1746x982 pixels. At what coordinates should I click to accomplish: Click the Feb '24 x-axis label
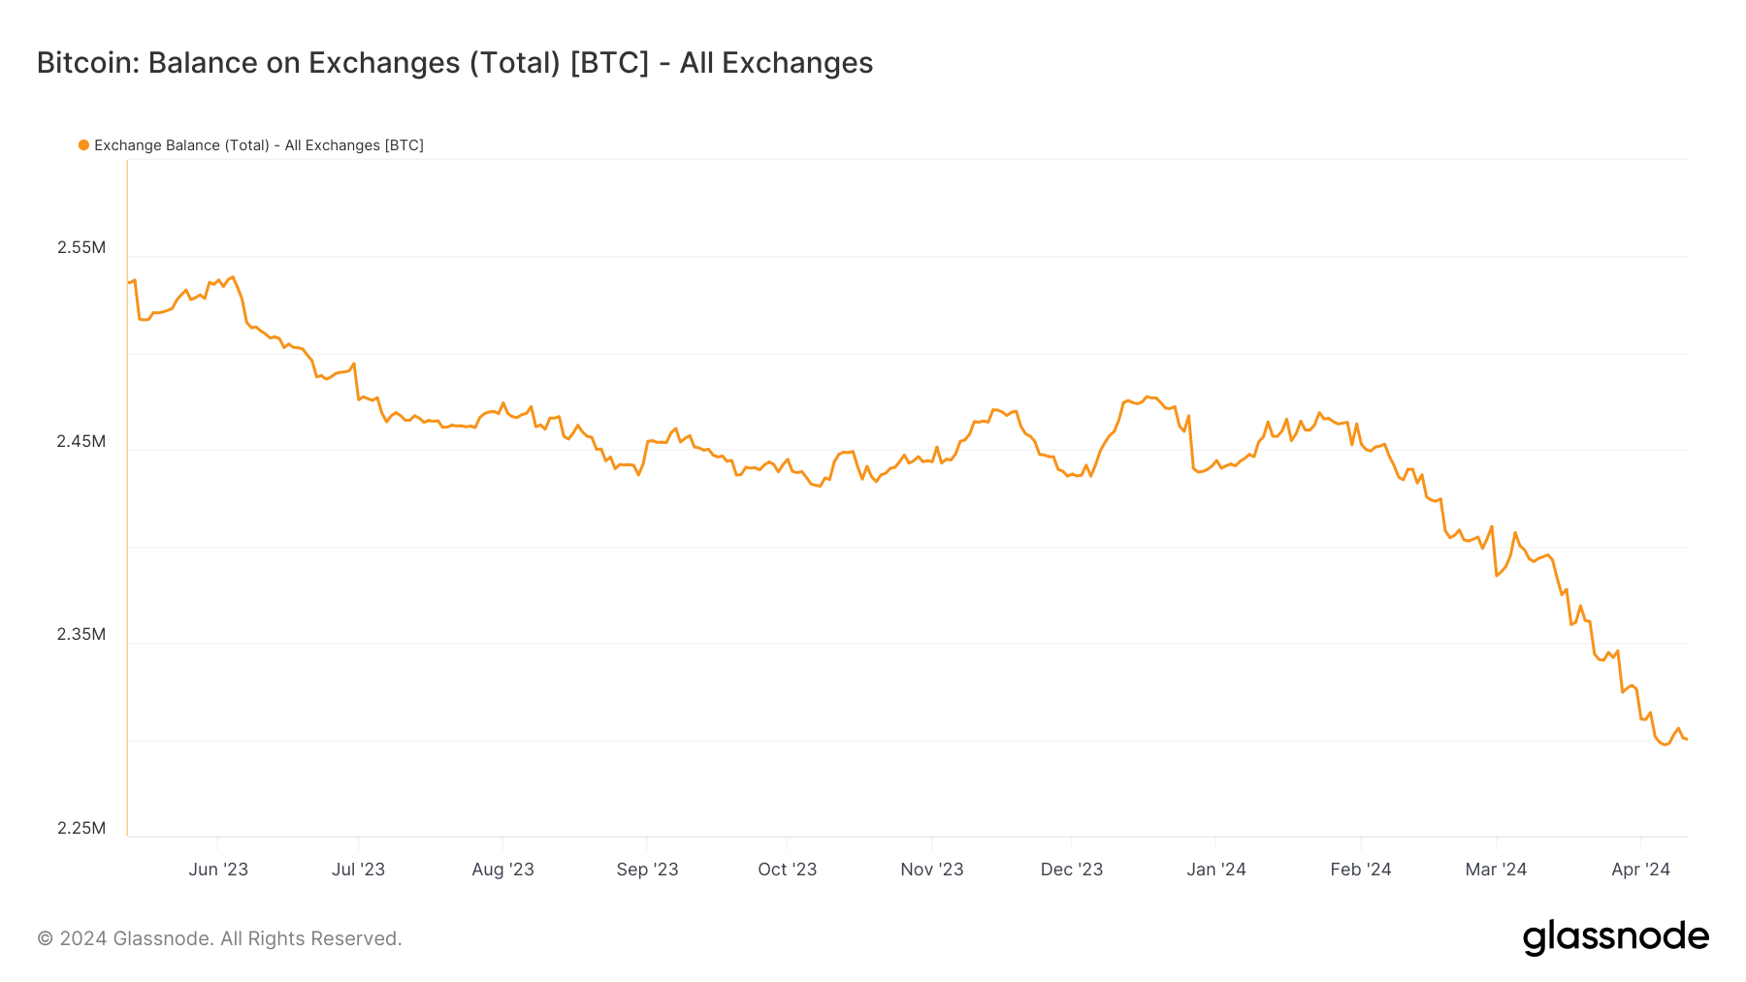pyautogui.click(x=1361, y=870)
